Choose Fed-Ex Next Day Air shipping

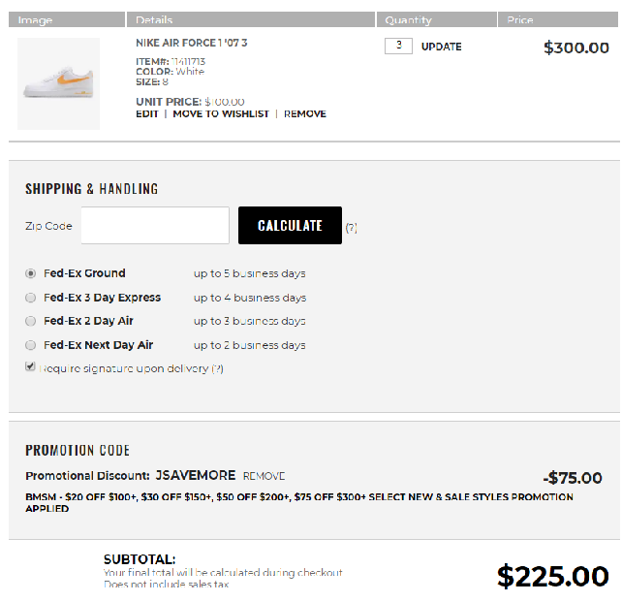coord(31,345)
